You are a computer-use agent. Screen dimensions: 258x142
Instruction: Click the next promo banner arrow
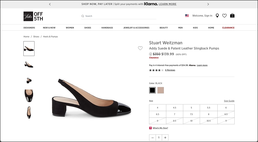click(208, 4)
